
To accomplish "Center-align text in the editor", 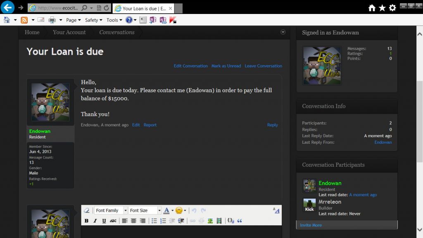I will tap(133, 221).
